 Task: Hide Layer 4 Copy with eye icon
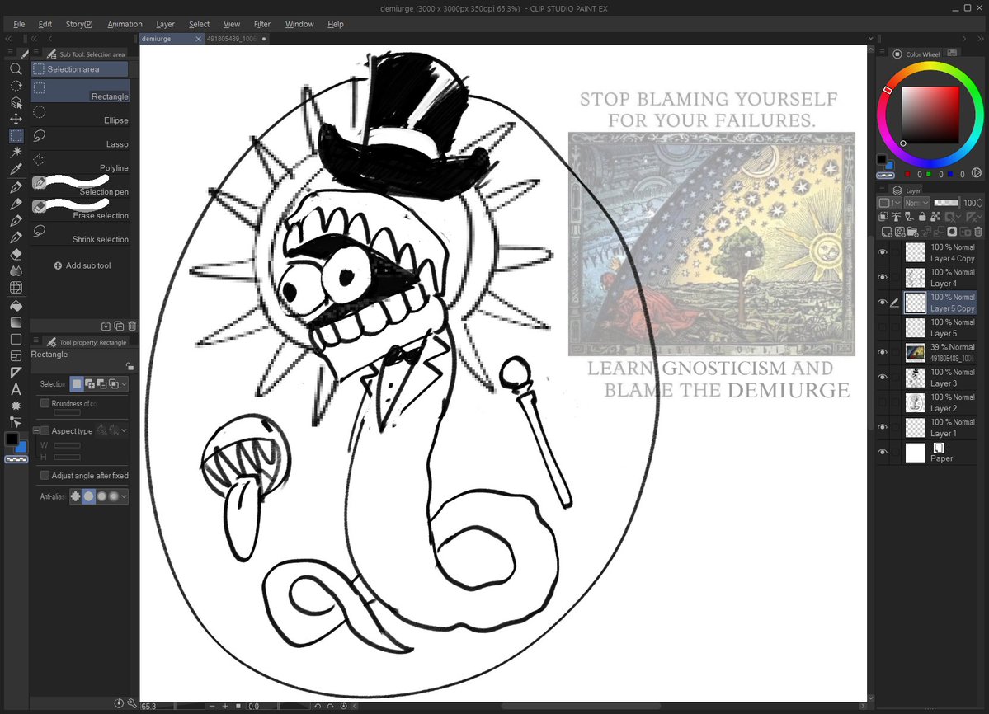point(883,252)
